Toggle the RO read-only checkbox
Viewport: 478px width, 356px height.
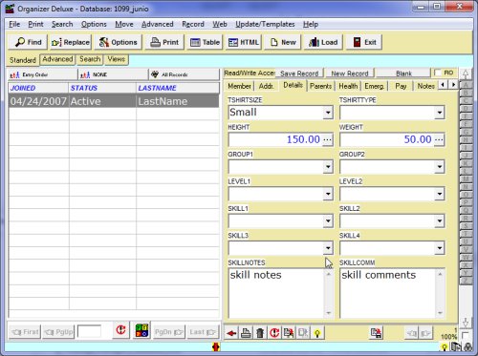[x=439, y=73]
